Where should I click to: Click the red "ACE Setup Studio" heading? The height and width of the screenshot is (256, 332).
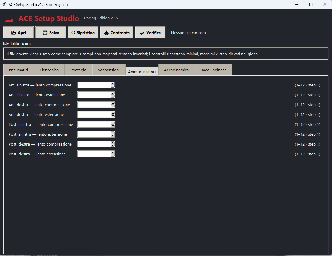[x=49, y=18]
